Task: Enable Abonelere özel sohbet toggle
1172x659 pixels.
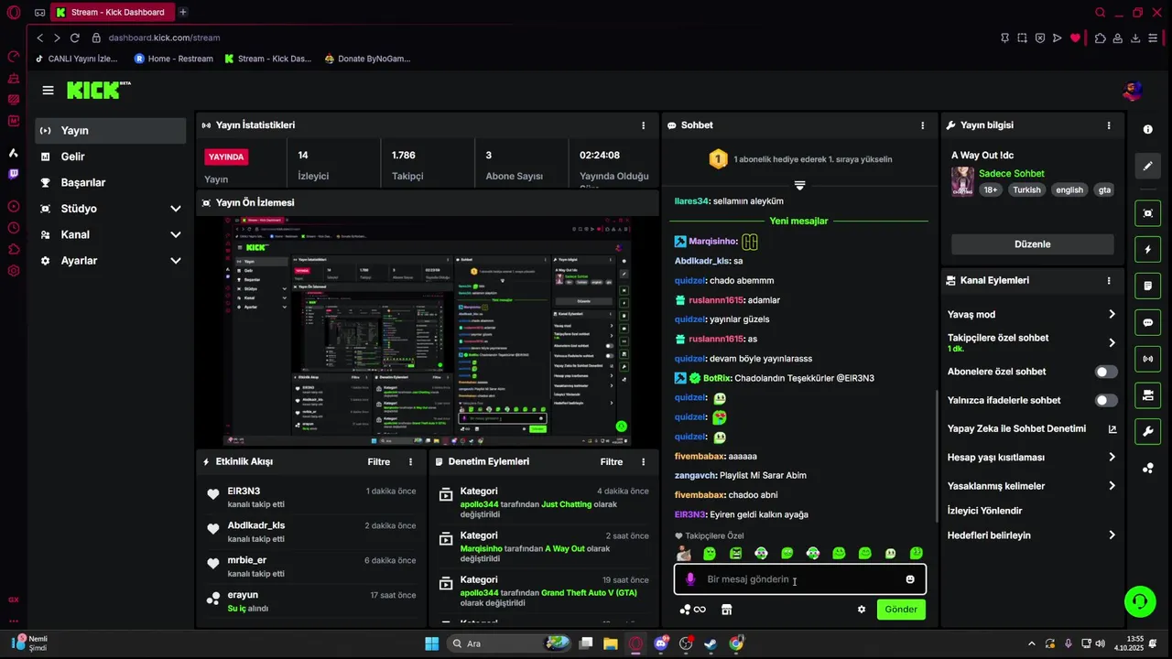Action: [1106, 372]
